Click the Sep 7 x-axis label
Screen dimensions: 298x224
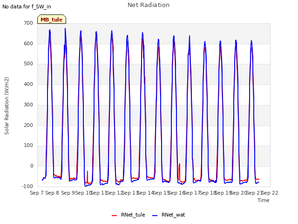click(37, 193)
